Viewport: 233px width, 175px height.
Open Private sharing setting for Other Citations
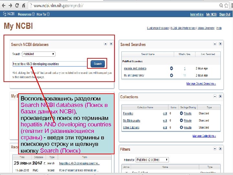click(188, 128)
